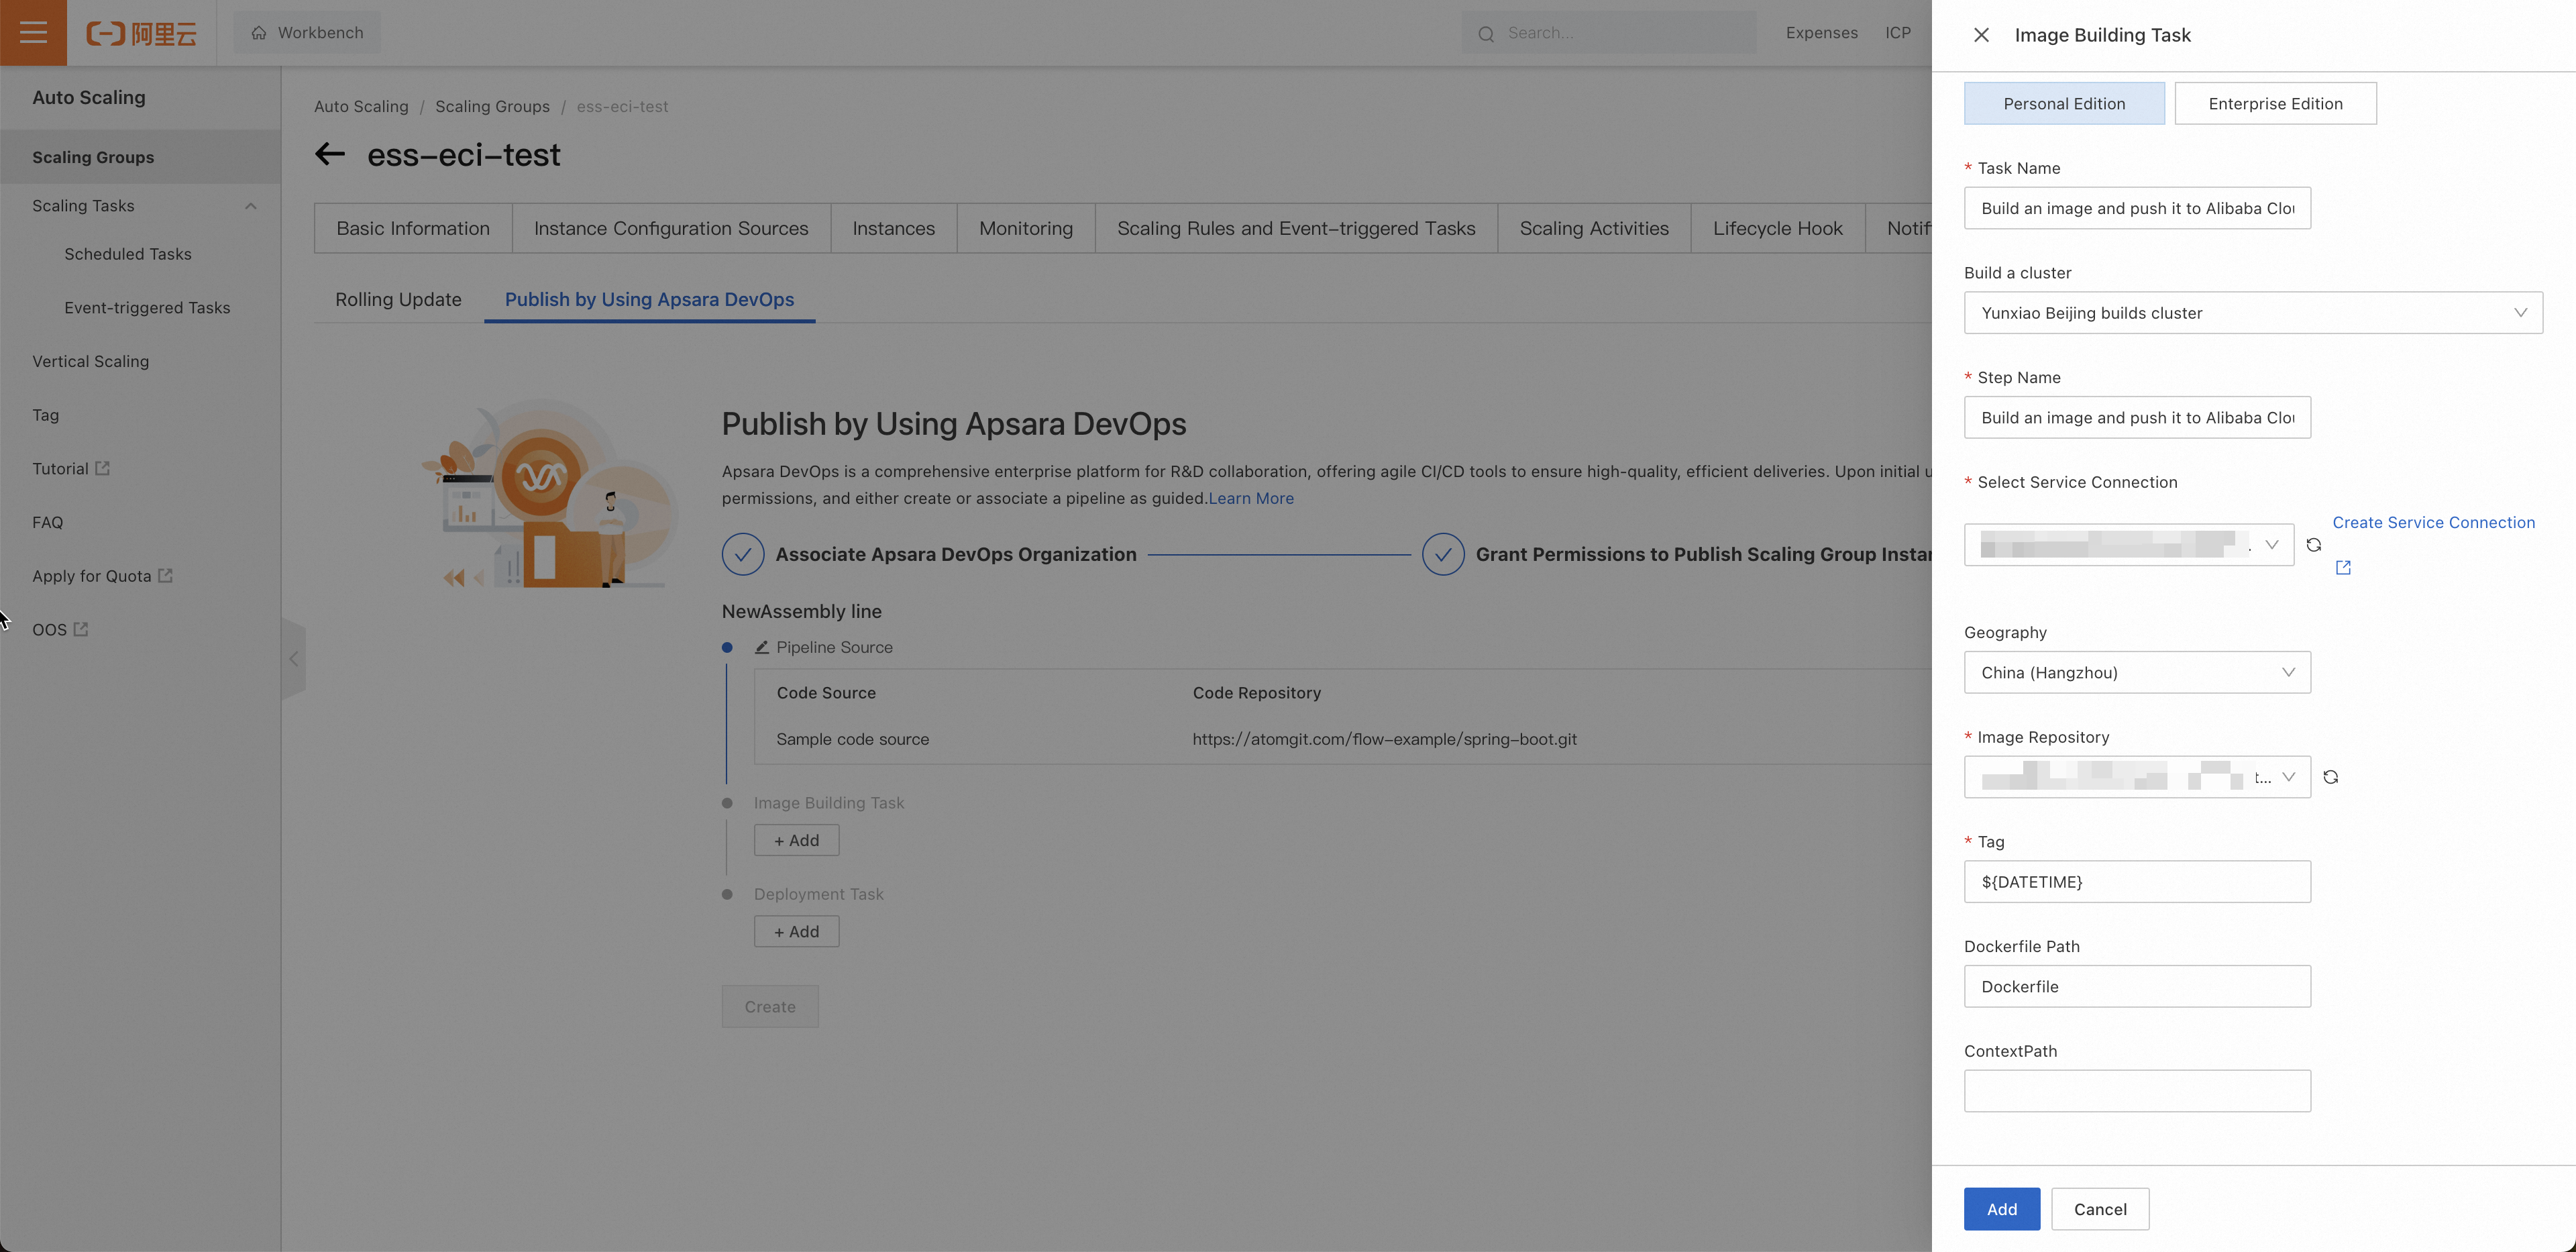Click the ContextPath input field

[x=2136, y=1091]
